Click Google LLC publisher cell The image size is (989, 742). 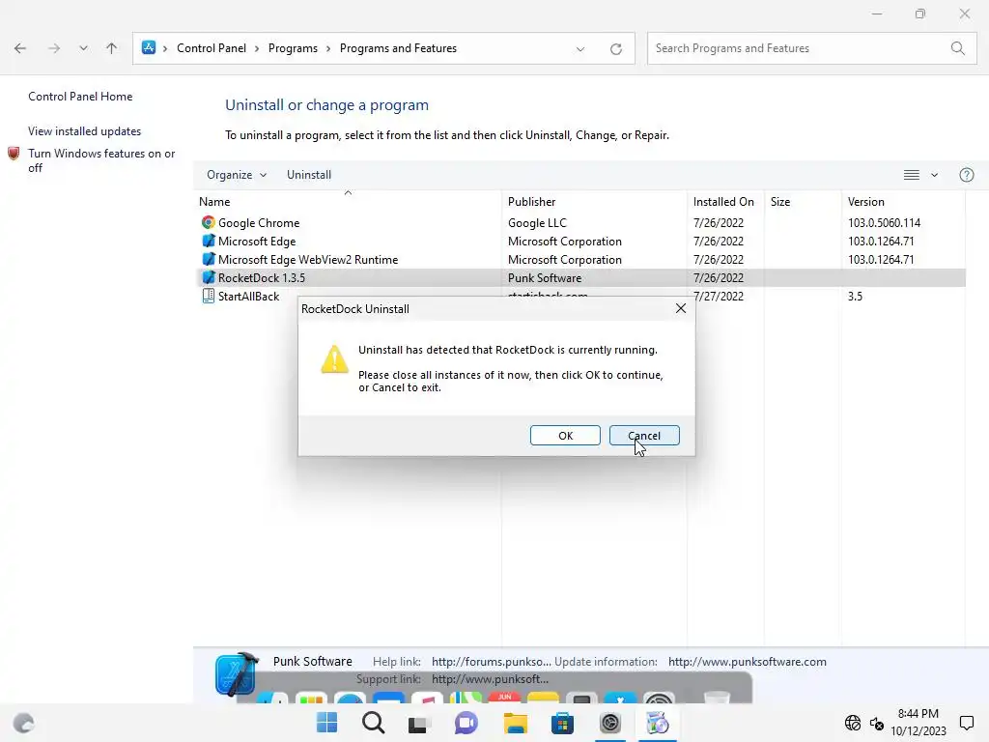point(537,223)
